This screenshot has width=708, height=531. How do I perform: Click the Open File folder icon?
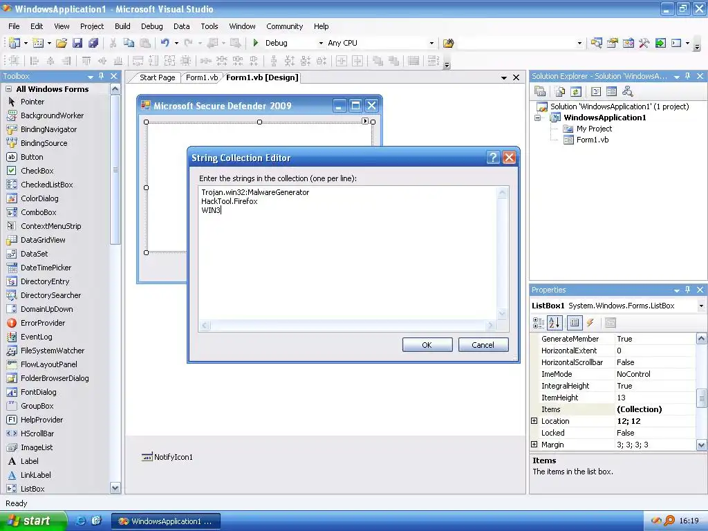pyautogui.click(x=62, y=43)
